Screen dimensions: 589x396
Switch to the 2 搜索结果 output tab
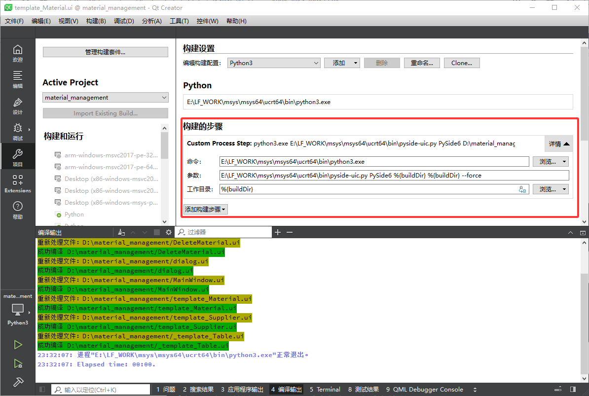click(x=198, y=390)
